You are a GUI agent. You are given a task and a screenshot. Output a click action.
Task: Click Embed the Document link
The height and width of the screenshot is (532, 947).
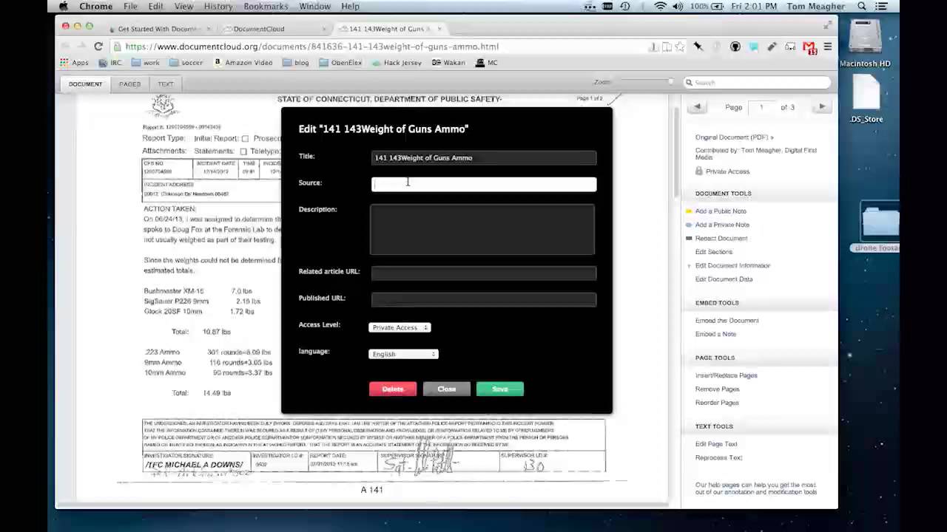[727, 321]
